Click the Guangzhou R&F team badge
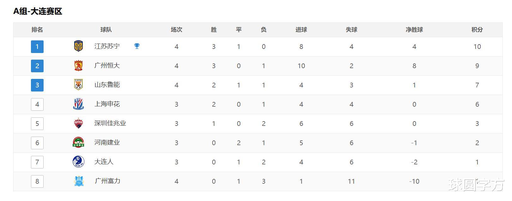512x201 pixels. click(78, 181)
